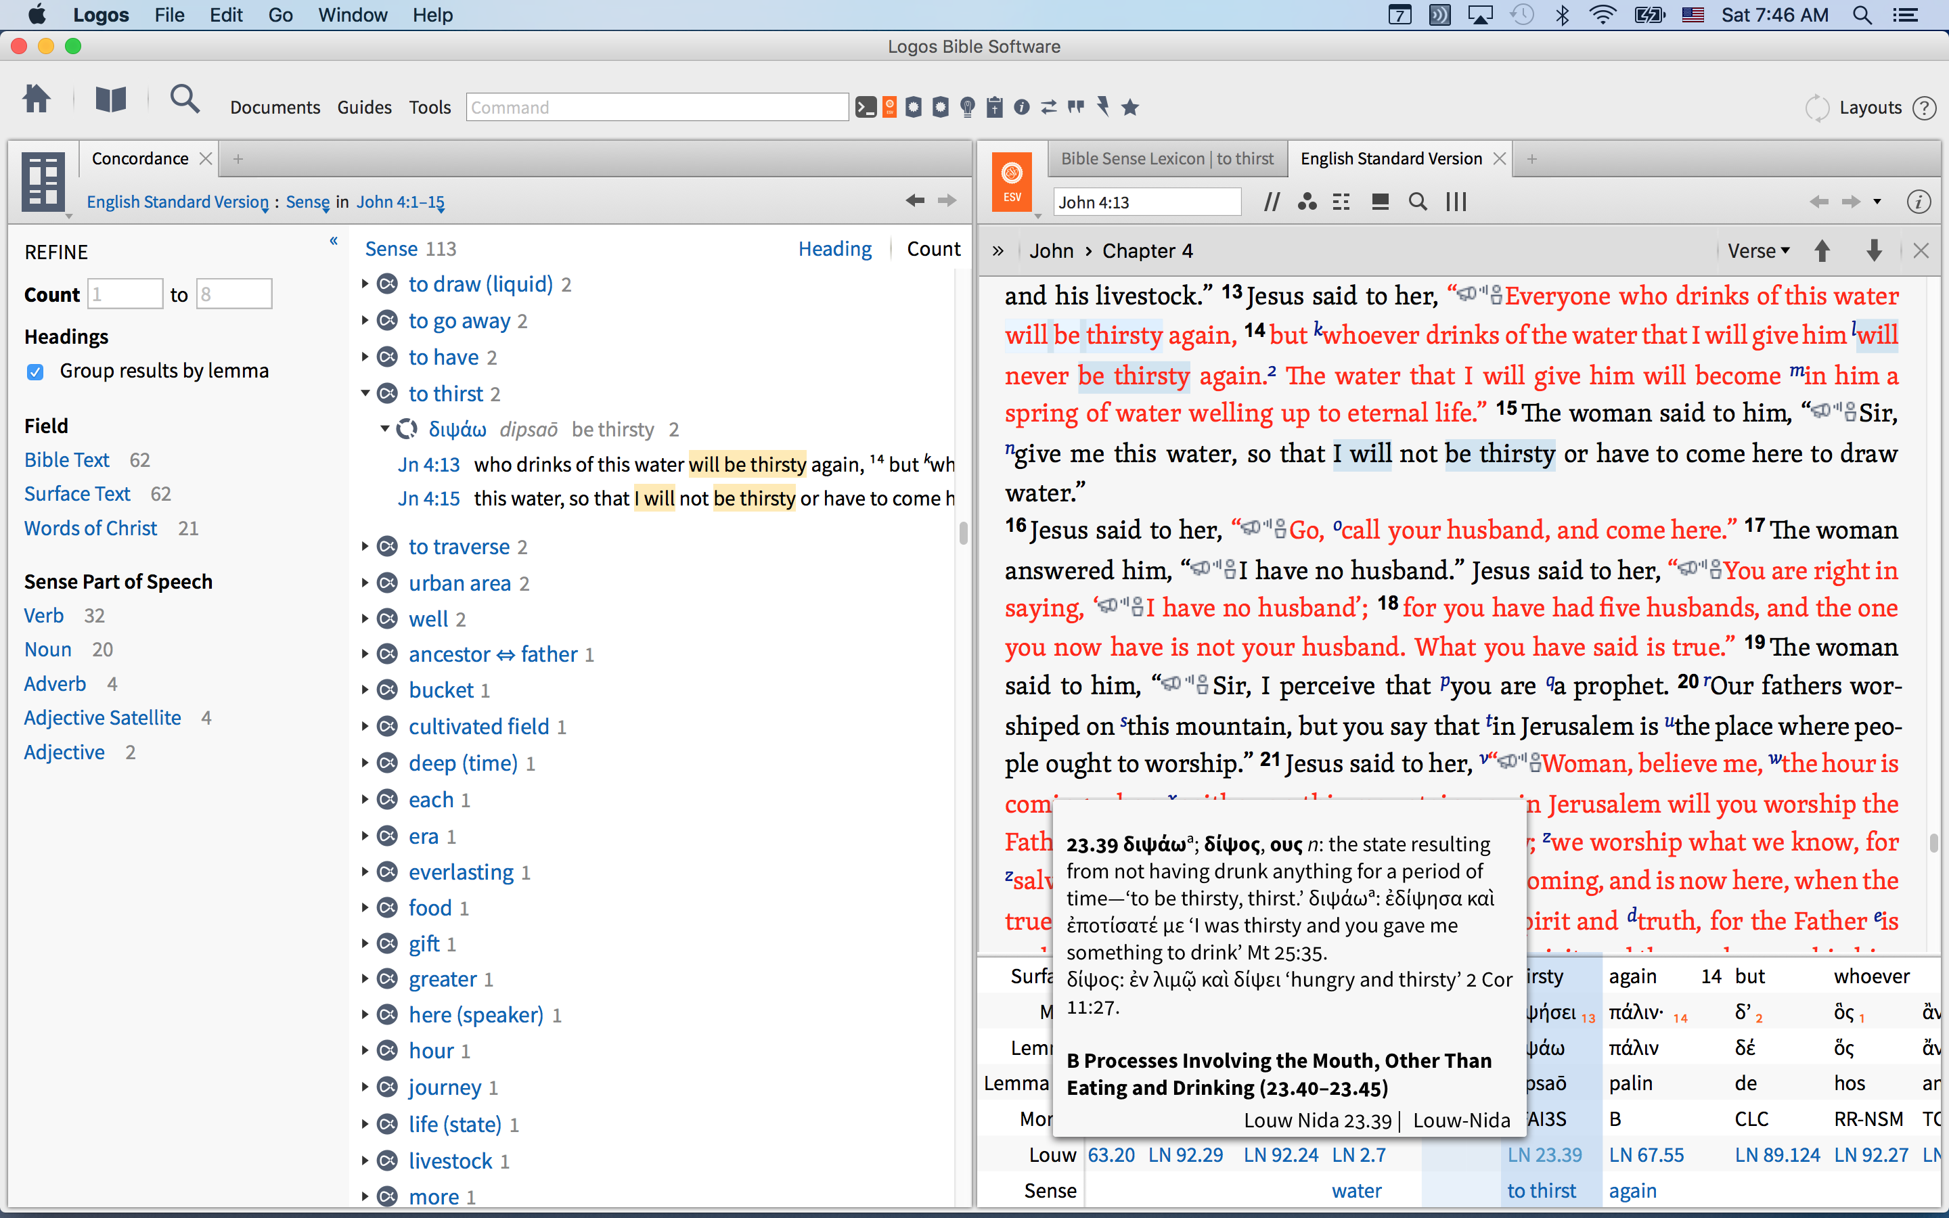
Task: Collapse the διψάω lemma group
Action: click(385, 428)
